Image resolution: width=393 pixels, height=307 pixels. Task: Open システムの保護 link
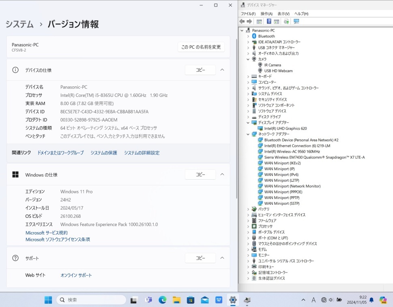pos(104,152)
